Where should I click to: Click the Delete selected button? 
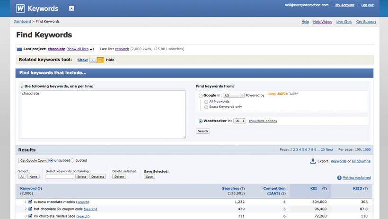pos(119,177)
